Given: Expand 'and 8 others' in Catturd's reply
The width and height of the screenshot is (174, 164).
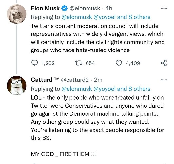Looking at the screenshot, I should (134, 89).
